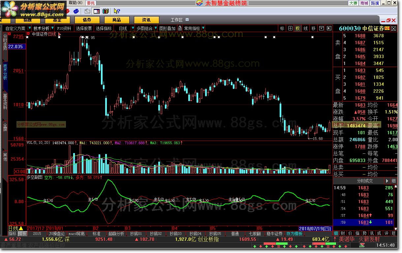The width and height of the screenshot is (402, 253).
Task: Switch to 价 tab in right panel
Action: (350, 234)
